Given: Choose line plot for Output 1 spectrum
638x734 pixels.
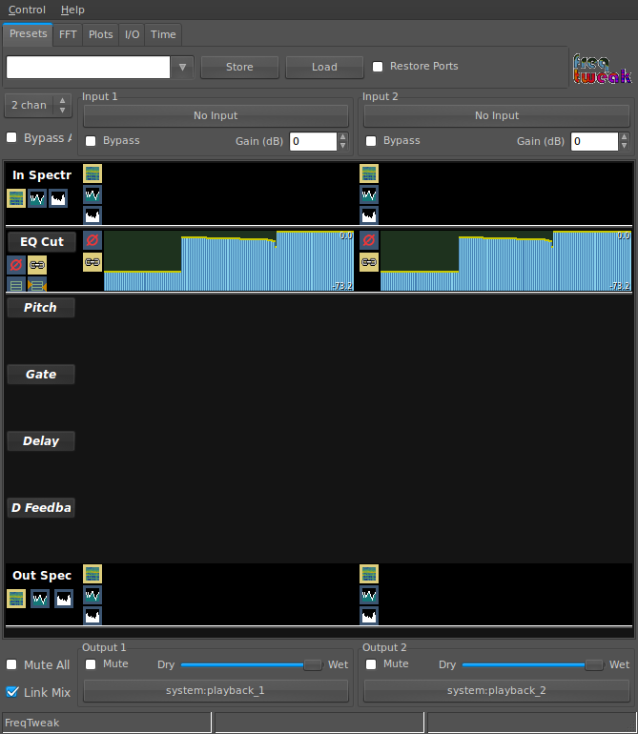Looking at the screenshot, I should [x=93, y=595].
